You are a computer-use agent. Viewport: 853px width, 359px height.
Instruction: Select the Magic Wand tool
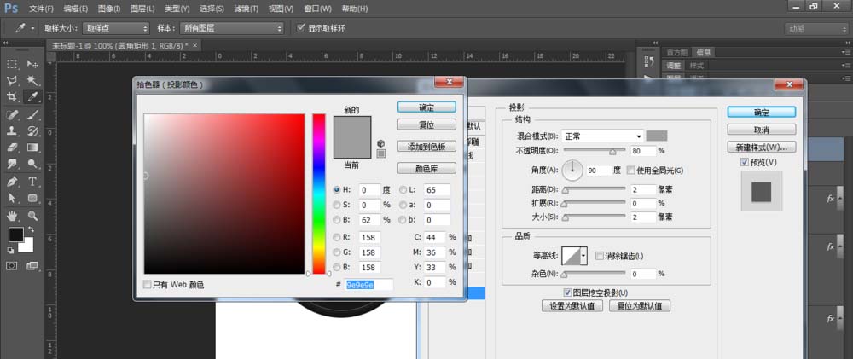(x=32, y=80)
